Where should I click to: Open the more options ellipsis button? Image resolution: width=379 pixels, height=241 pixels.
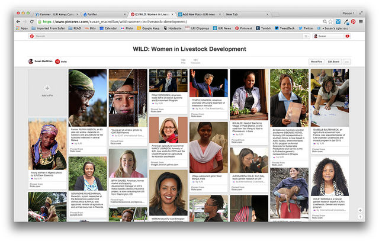347,62
